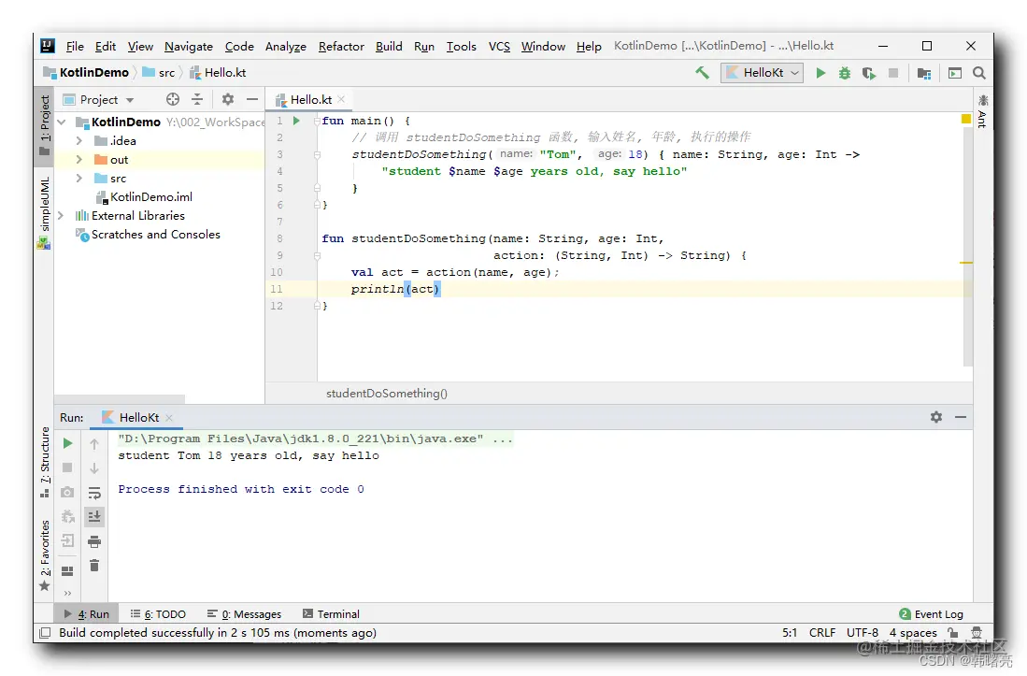Restore layout icon in Run panel
This screenshot has width=1027, height=676.
point(67,570)
